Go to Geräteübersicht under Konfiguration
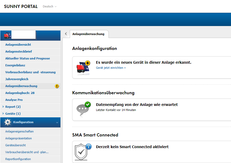The height and width of the screenshot is (163, 231). 15,145
